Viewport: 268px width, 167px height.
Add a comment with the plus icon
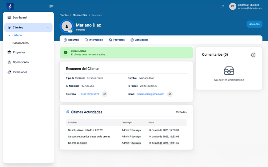click(x=253, y=55)
